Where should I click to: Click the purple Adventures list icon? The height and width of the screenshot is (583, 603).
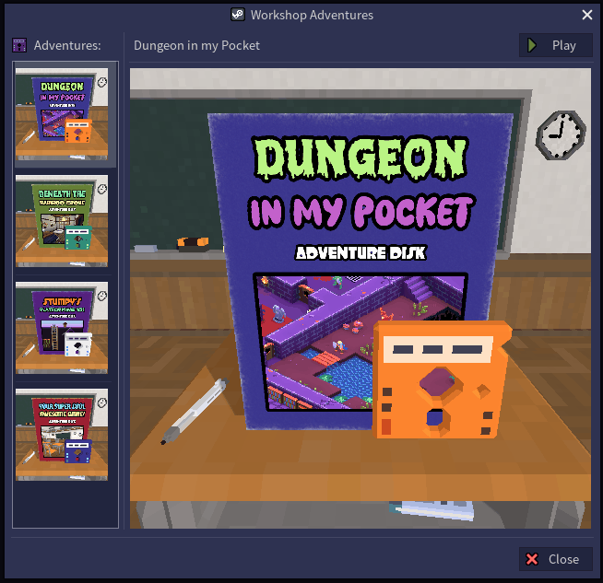pyautogui.click(x=18, y=45)
